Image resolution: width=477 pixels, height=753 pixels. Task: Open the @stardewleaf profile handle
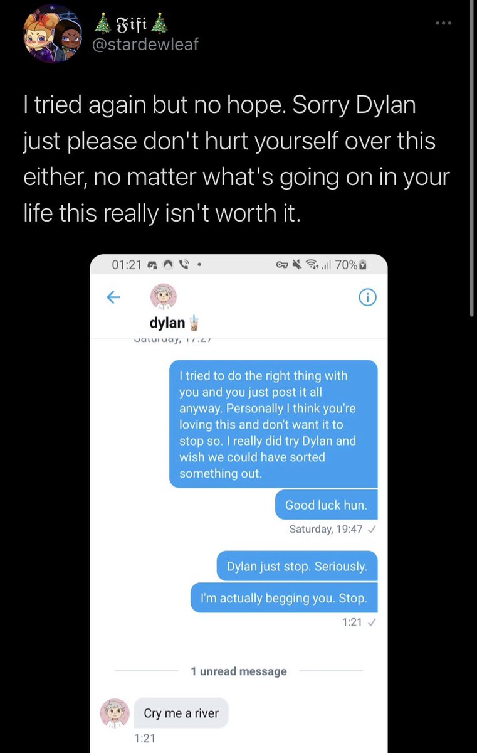pyautogui.click(x=145, y=45)
